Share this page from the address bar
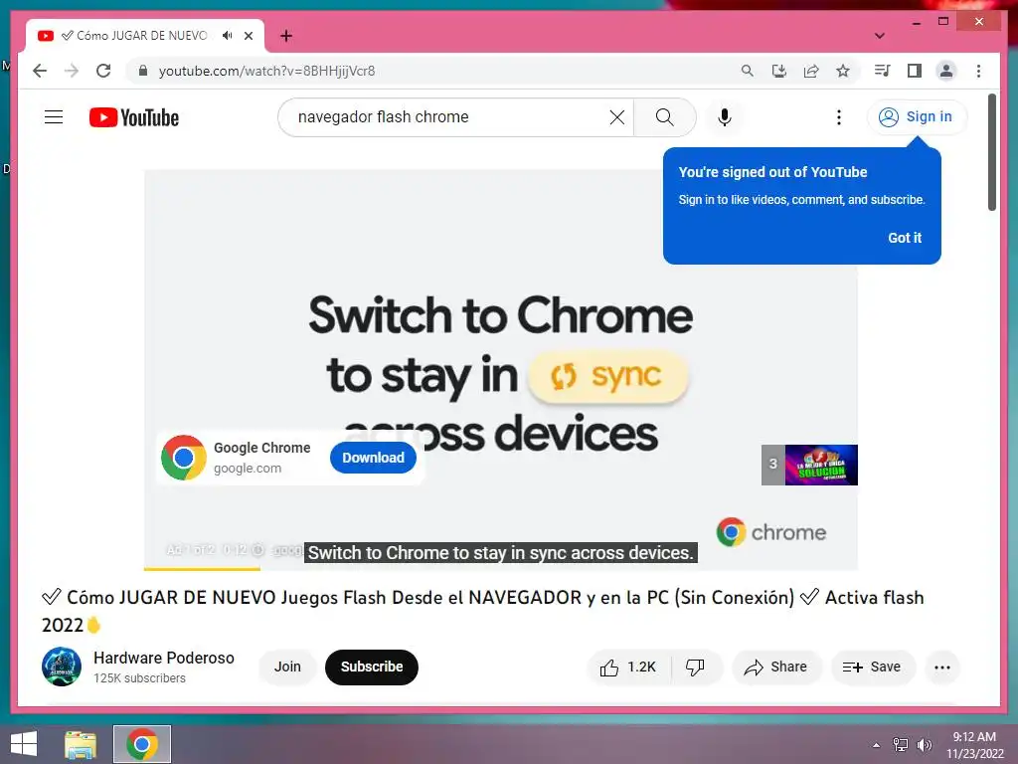This screenshot has width=1018, height=764. 811,71
